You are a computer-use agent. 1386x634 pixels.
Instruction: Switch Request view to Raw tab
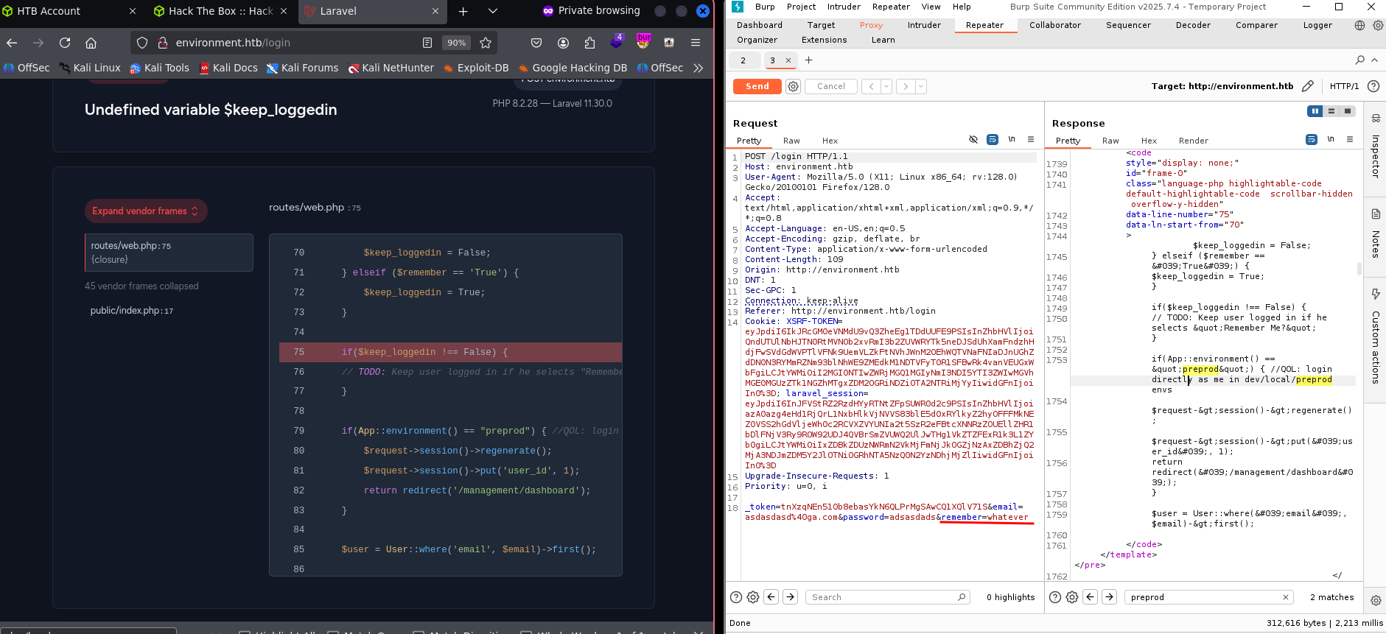tap(791, 141)
